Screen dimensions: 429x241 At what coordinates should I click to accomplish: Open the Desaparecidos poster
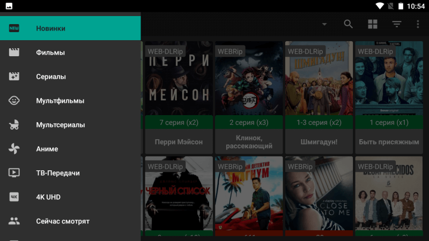[389, 193]
